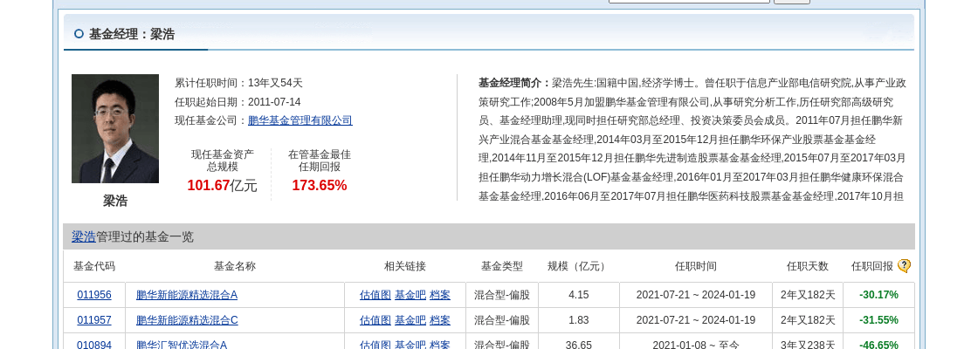Click the 规模（亿元） column header

578,266
